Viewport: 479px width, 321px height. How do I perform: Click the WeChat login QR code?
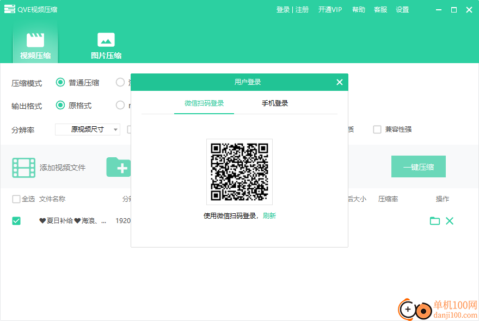pos(239,171)
